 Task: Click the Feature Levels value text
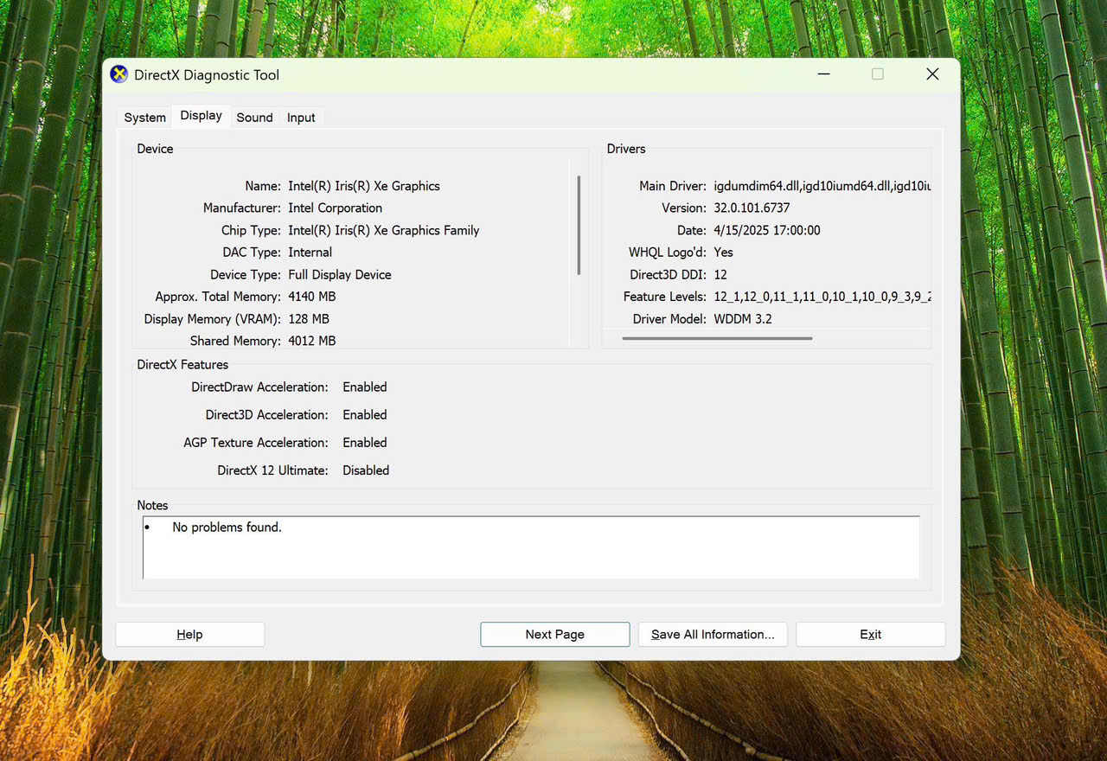[x=821, y=297]
